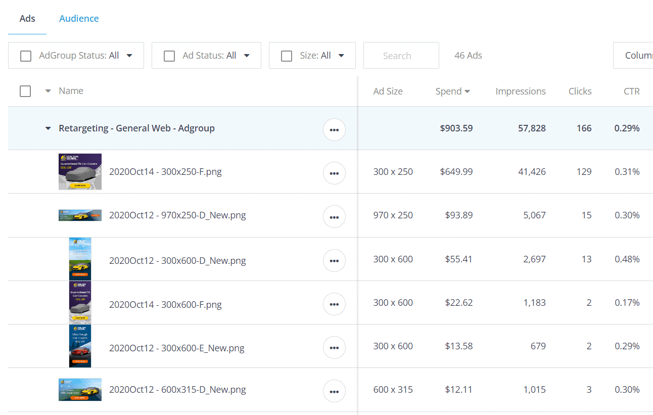Click the impressions total 57,828

coord(532,128)
